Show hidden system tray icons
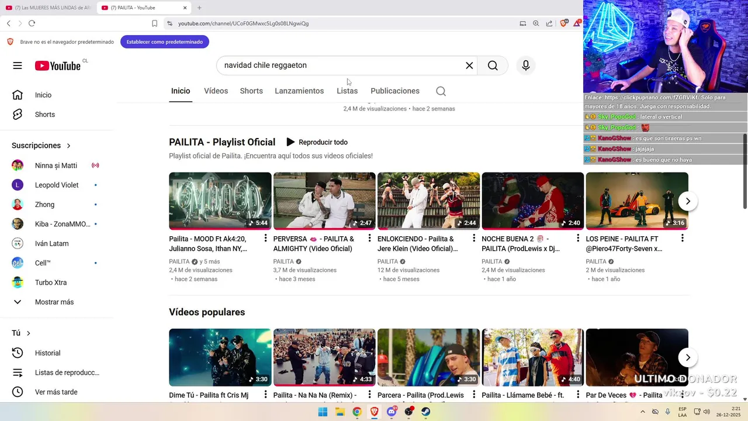This screenshot has width=748, height=421. pos(643,412)
